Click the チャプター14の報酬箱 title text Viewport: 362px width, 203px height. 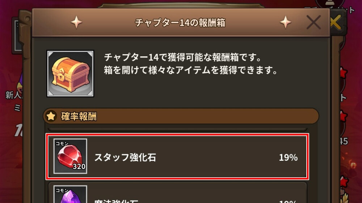(x=180, y=23)
